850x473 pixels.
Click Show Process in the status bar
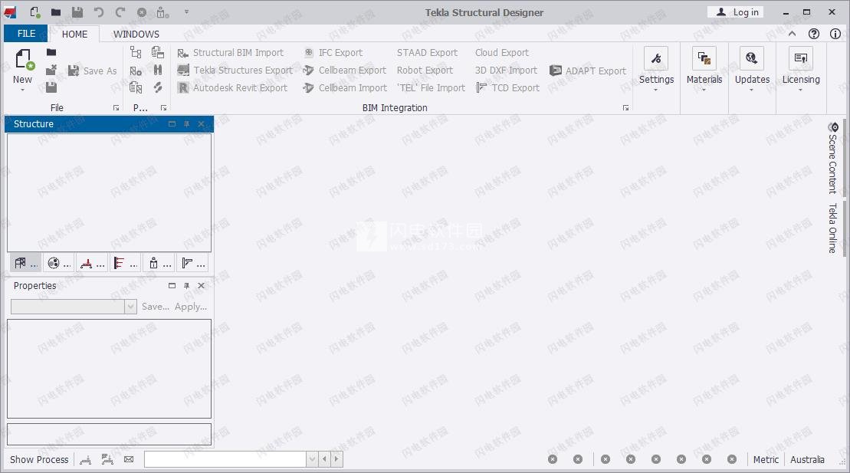pyautogui.click(x=39, y=459)
